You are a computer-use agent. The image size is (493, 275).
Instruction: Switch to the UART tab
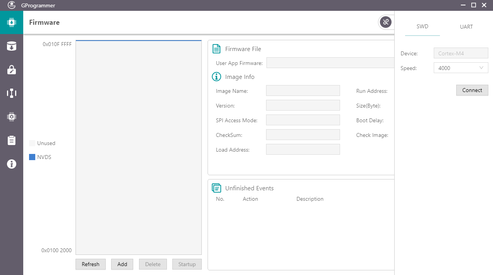pos(466,27)
